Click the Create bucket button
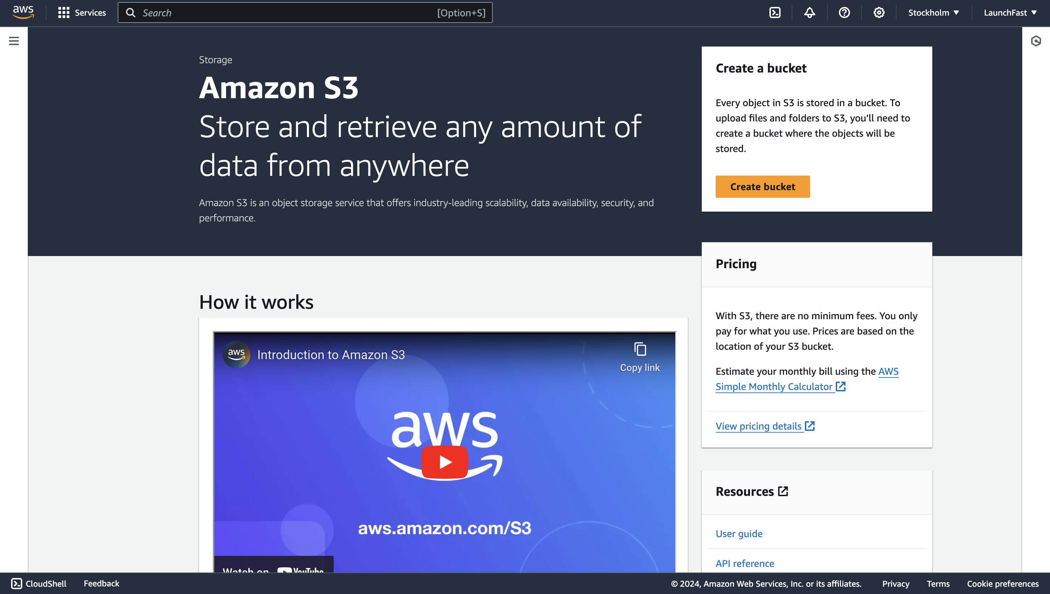 pyautogui.click(x=762, y=186)
